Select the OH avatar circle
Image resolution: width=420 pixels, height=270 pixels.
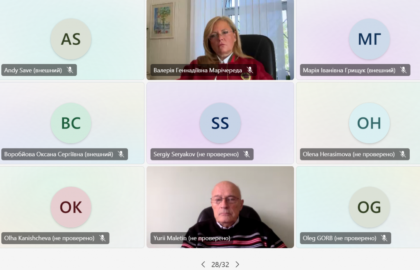click(370, 123)
